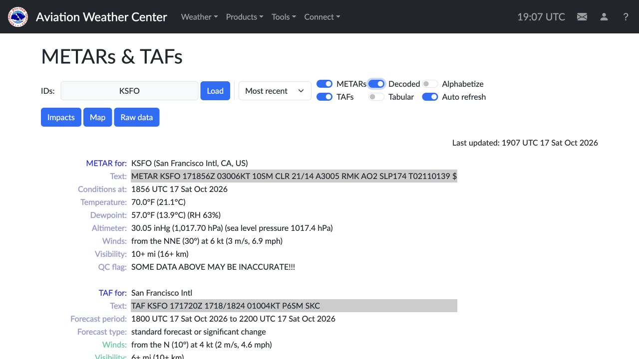
Task: Open the mail envelope icon
Action: click(582, 17)
